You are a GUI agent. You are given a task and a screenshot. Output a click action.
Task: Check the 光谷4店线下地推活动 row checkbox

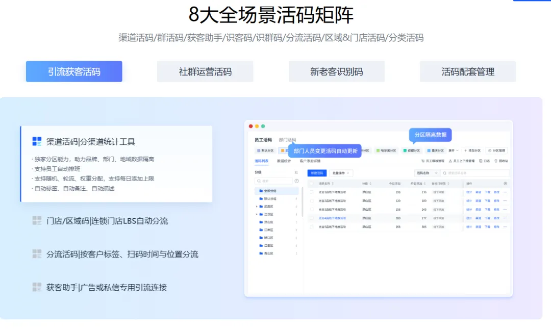311,218
